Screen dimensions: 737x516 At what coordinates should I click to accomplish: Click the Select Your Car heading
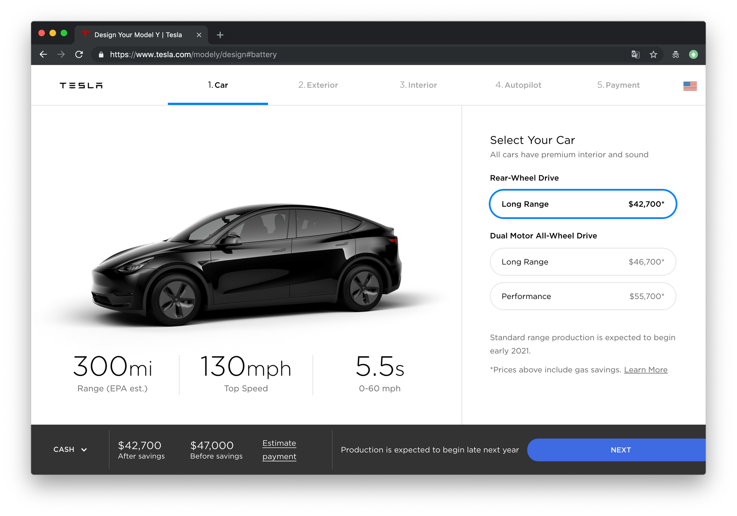pyautogui.click(x=532, y=140)
